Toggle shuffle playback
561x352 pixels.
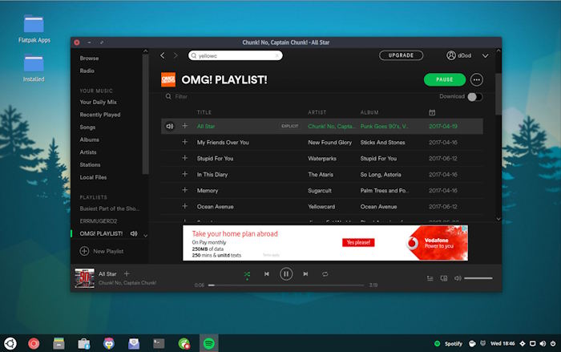click(247, 274)
